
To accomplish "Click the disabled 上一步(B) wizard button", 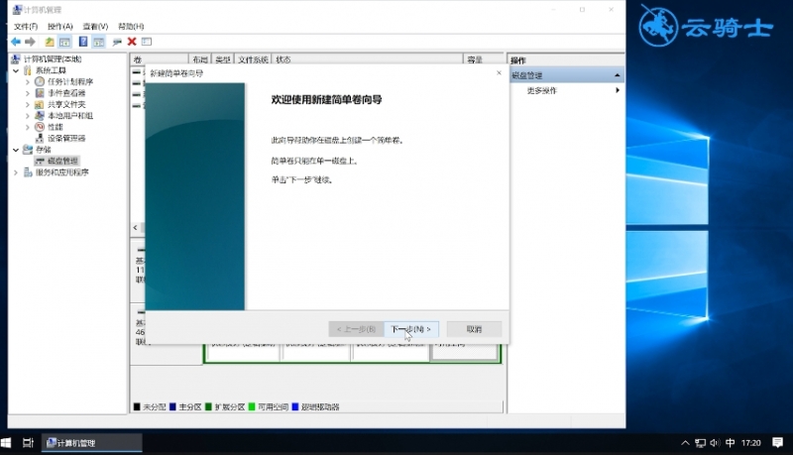I will [x=356, y=330].
